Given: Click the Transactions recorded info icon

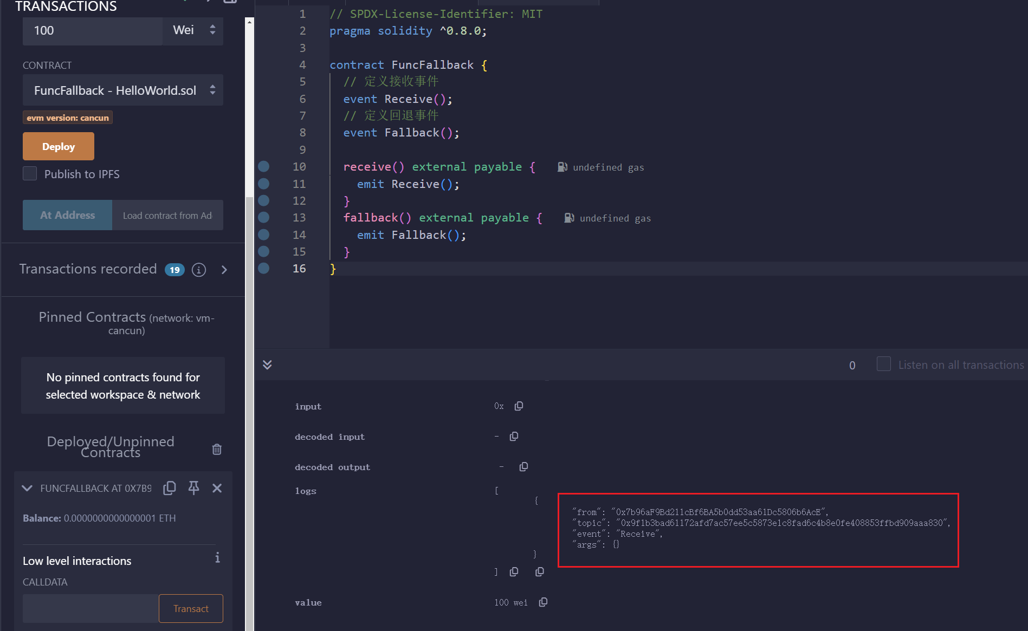Looking at the screenshot, I should tap(199, 270).
